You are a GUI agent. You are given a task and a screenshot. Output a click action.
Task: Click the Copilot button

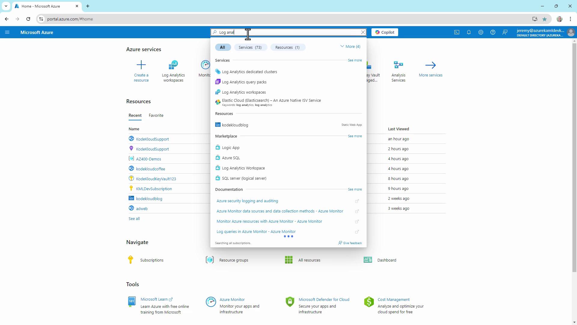click(x=384, y=32)
